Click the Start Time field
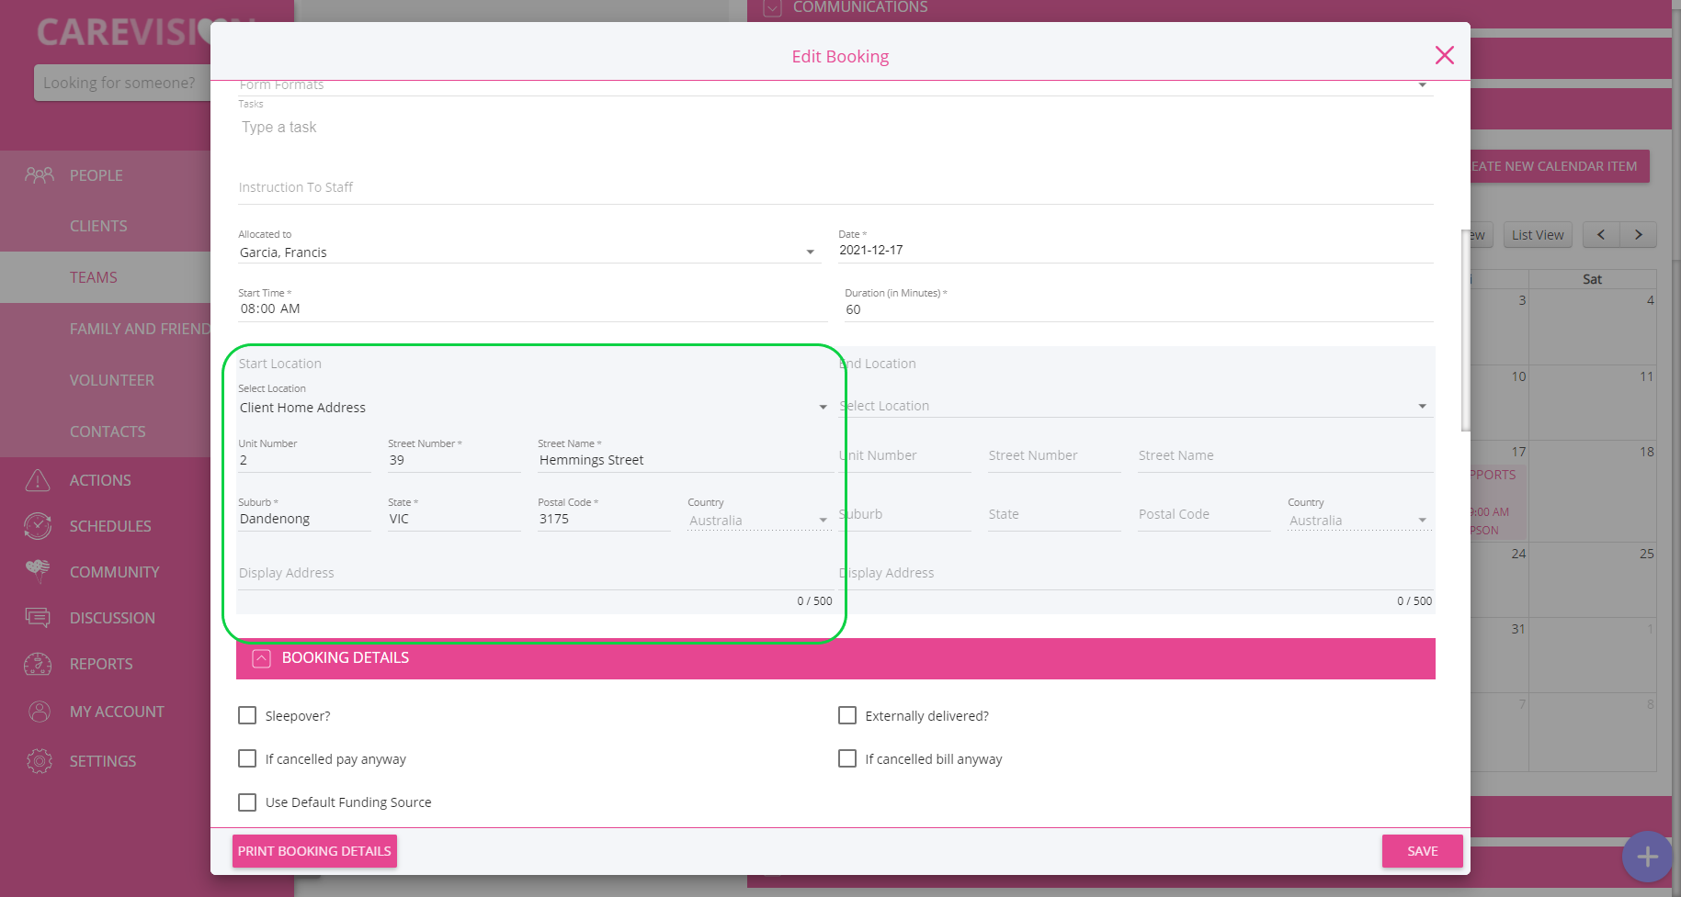The image size is (1681, 897). (532, 309)
